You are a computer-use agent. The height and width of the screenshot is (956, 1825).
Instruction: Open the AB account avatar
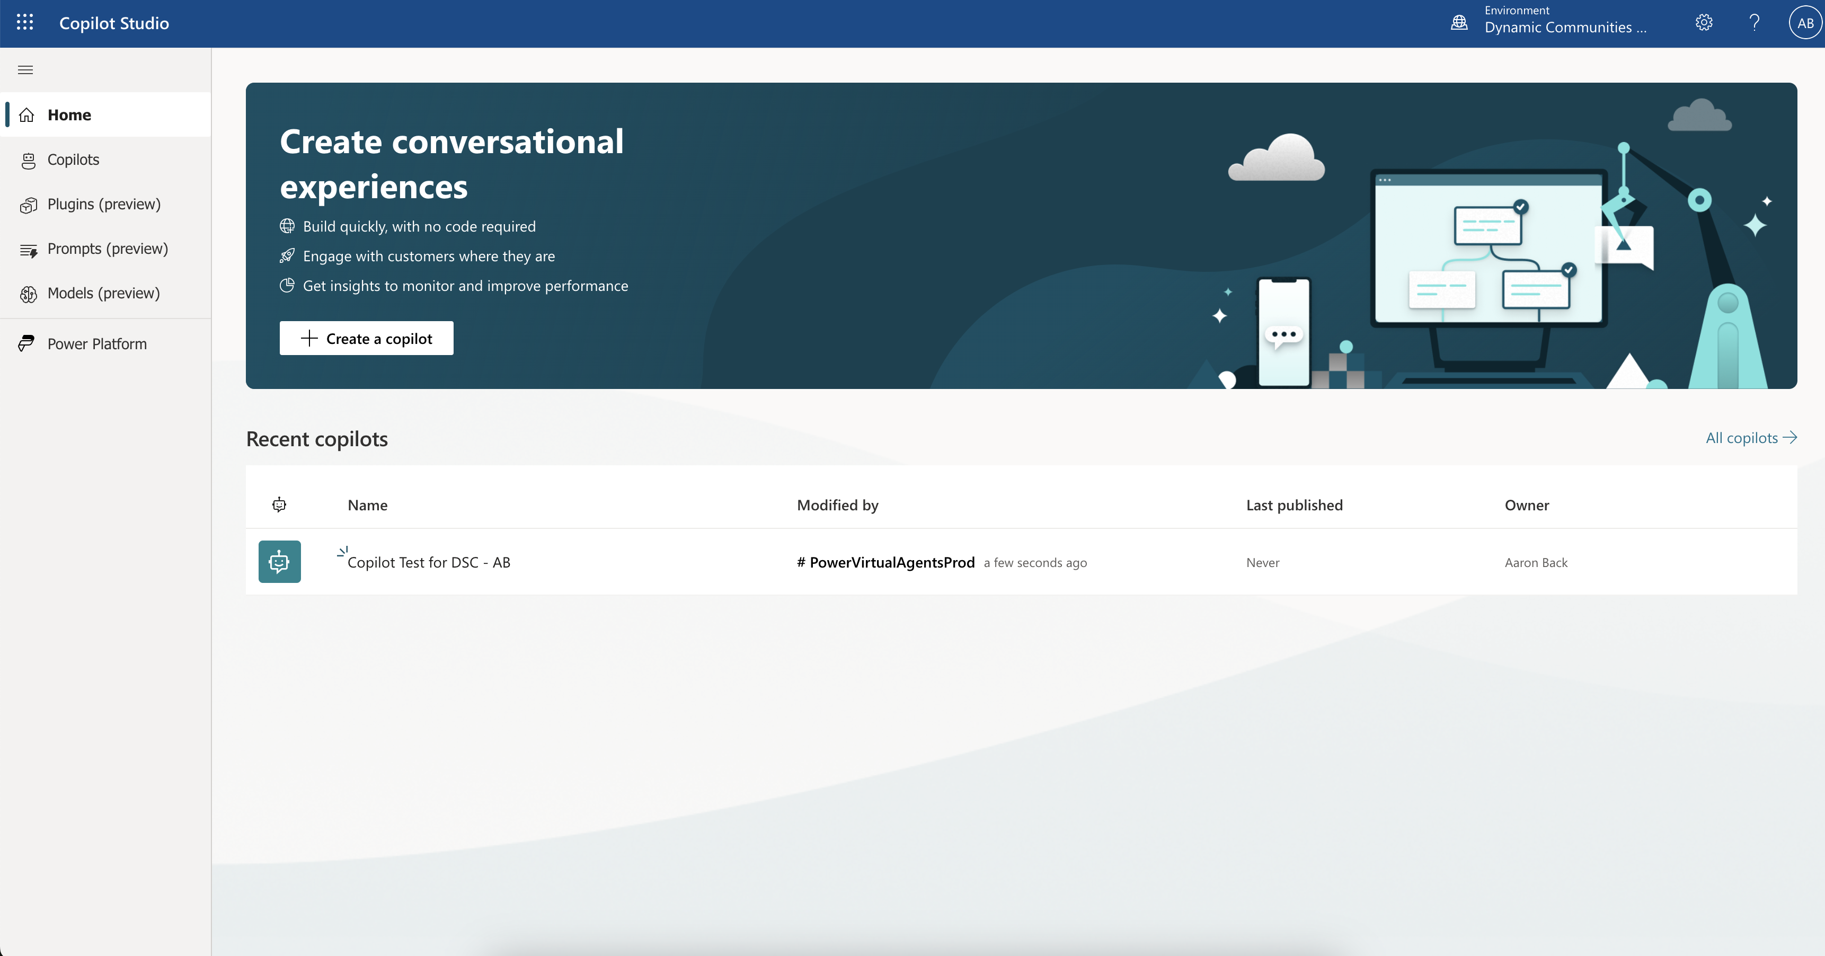[1805, 23]
